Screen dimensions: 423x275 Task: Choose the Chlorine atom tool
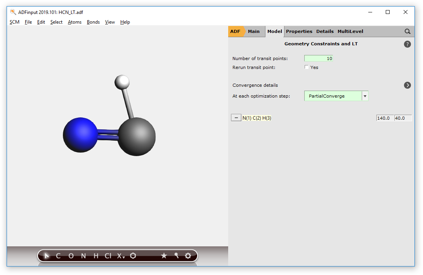(x=108, y=256)
